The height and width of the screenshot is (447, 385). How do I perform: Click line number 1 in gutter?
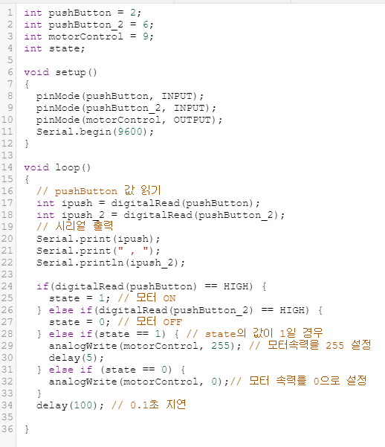point(10,13)
